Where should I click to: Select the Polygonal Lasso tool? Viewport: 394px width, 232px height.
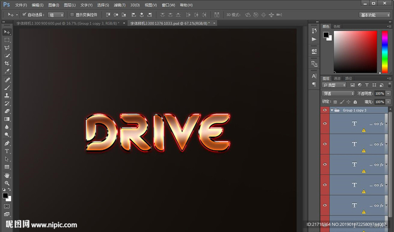click(7, 48)
